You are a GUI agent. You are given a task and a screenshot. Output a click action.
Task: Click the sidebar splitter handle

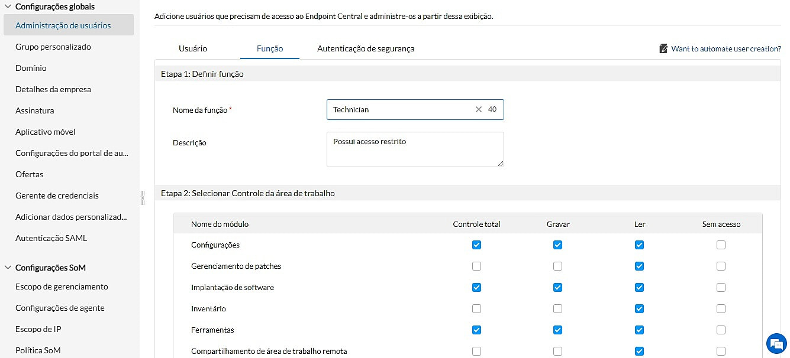point(142,198)
